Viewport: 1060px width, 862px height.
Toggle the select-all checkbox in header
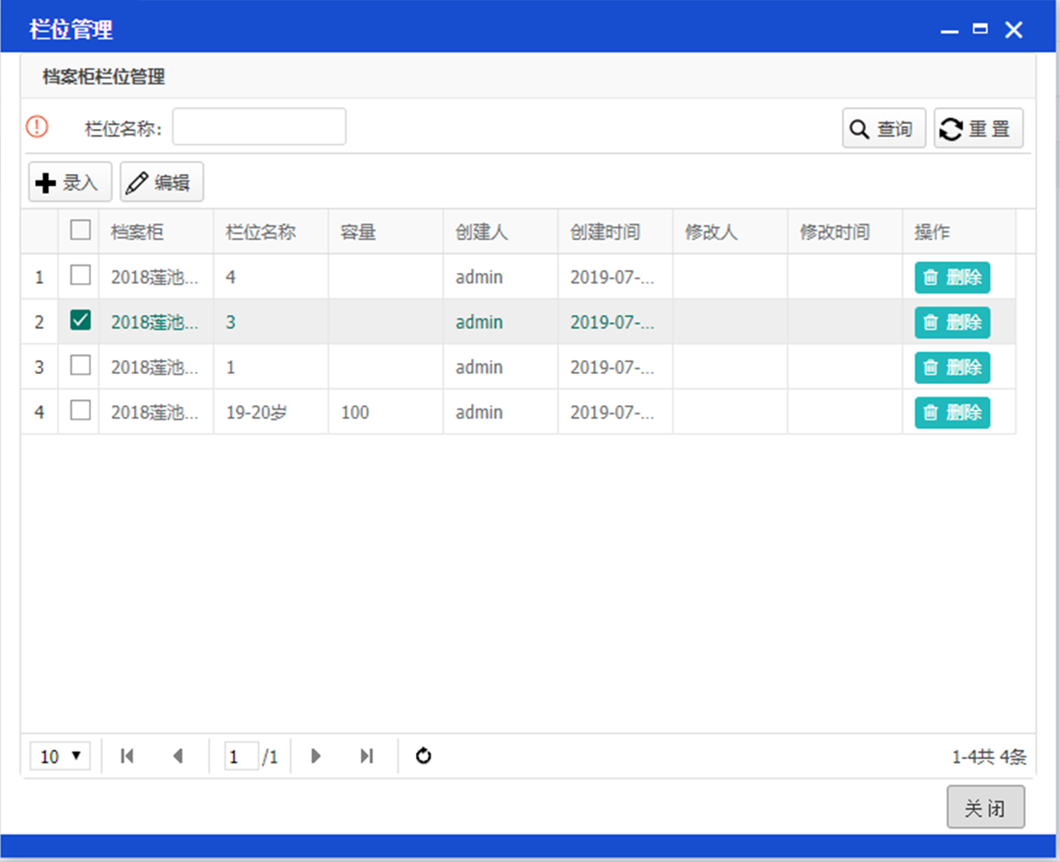point(80,230)
